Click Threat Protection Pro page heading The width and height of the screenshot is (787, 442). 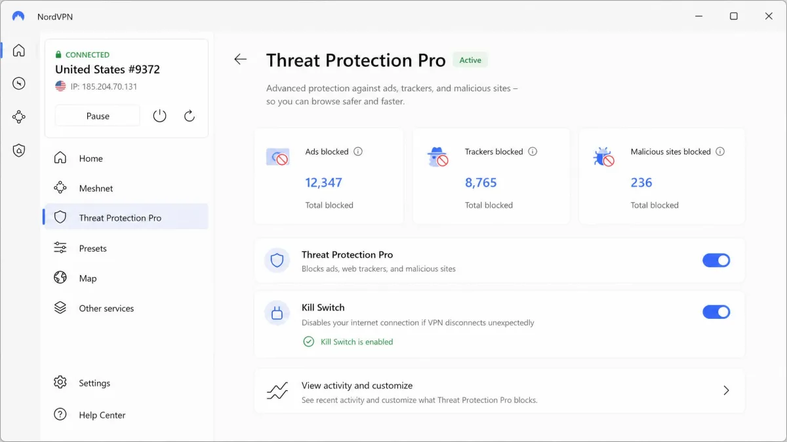click(356, 60)
